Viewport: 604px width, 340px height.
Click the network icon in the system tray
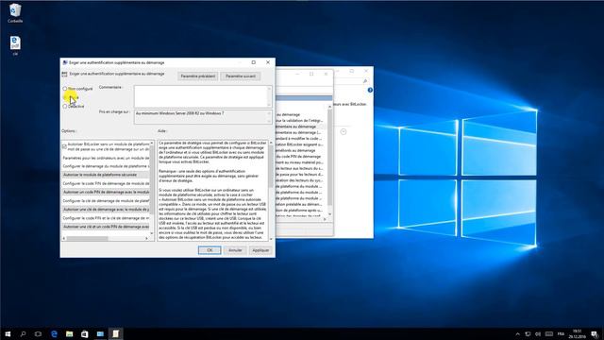click(528, 333)
